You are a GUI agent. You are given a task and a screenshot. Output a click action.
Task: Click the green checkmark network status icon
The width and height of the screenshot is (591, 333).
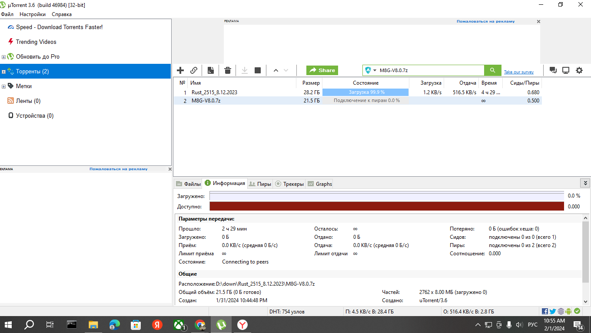point(577,311)
